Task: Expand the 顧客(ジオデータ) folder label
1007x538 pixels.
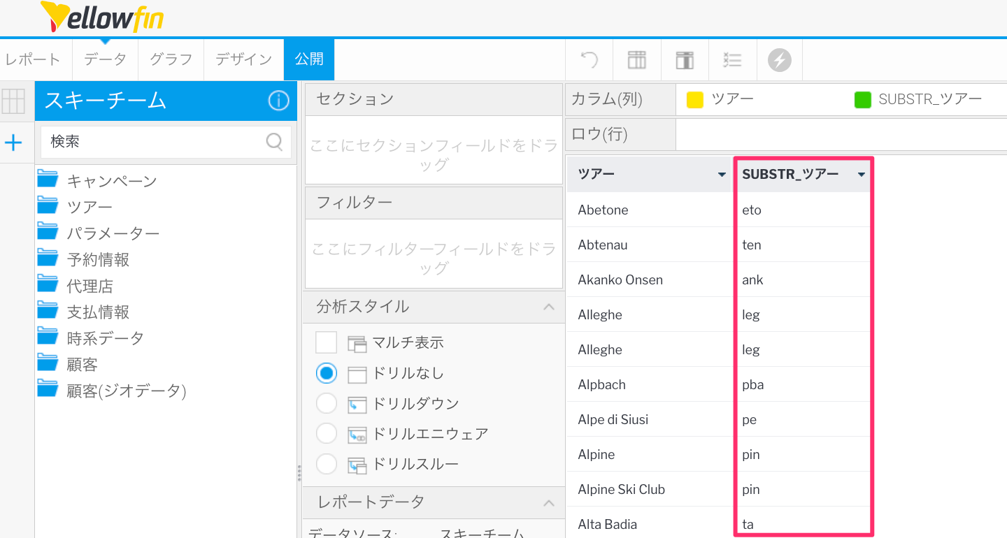Action: pyautogui.click(x=127, y=391)
